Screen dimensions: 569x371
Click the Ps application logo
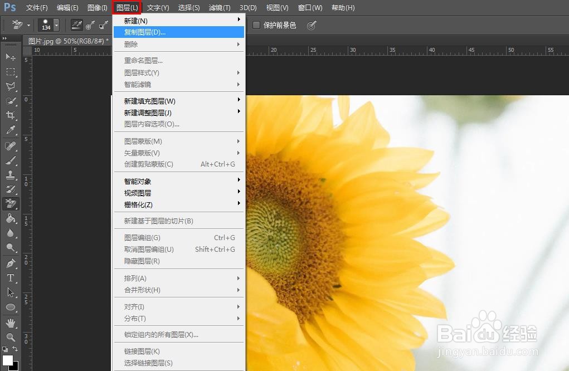tap(10, 7)
